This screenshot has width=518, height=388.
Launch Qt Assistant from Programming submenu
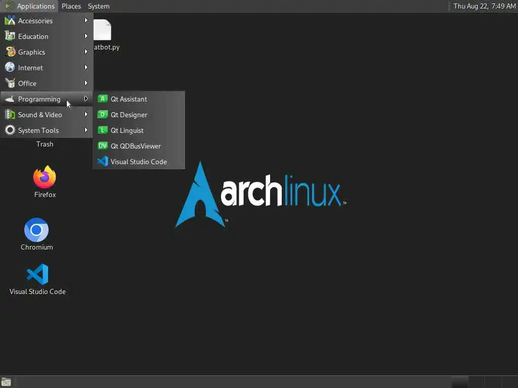coord(139,99)
